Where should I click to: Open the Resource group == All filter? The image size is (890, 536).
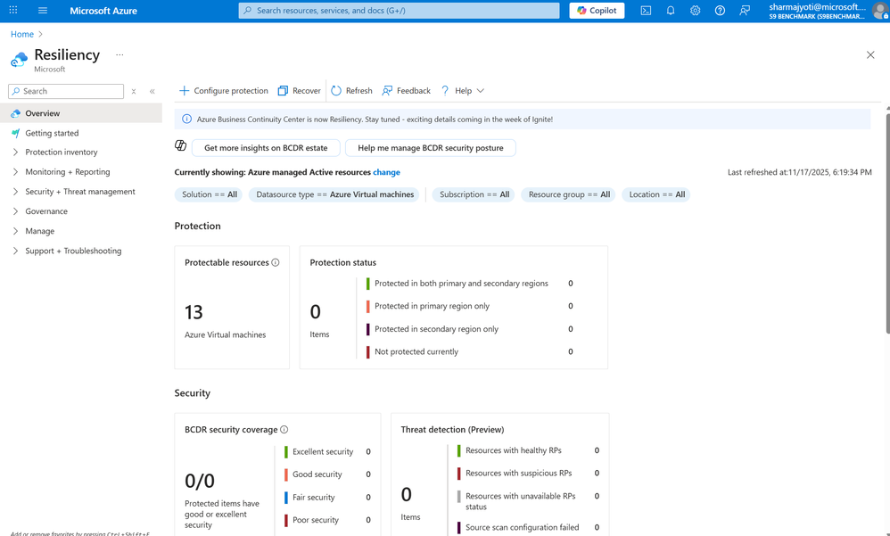click(569, 194)
